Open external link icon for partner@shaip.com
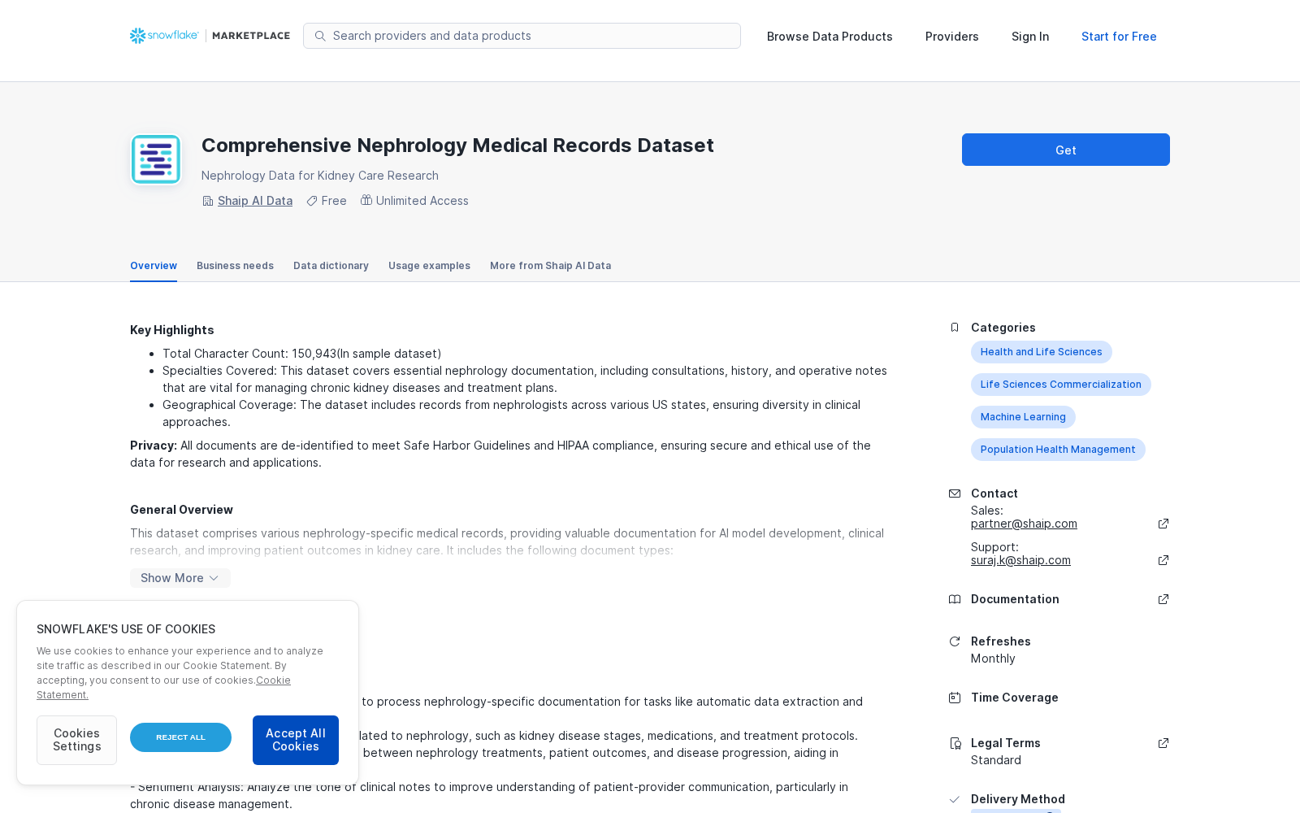 tap(1163, 524)
